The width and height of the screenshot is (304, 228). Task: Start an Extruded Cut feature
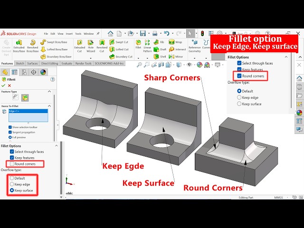click(x=79, y=46)
